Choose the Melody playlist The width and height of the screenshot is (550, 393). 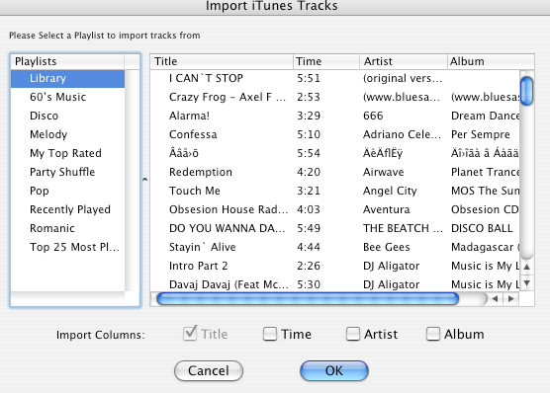pyautogui.click(x=67, y=134)
